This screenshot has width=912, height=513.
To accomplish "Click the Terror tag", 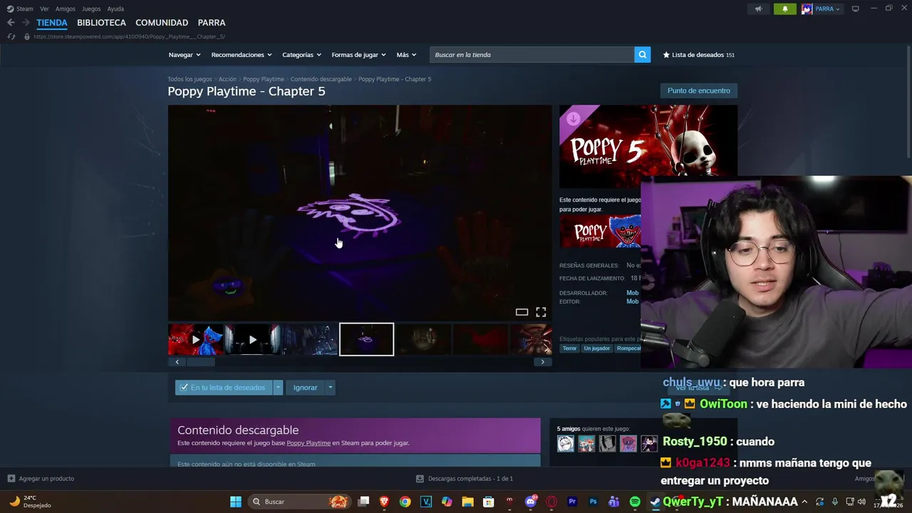I will pyautogui.click(x=569, y=348).
